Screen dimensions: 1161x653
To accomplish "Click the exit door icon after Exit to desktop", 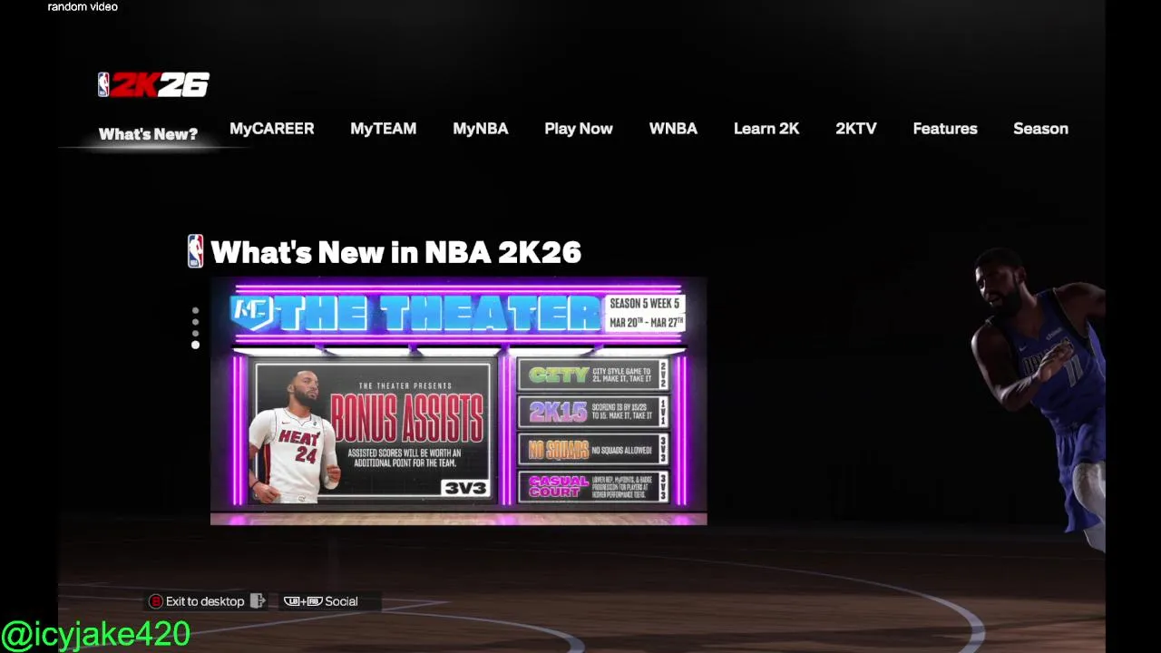I will coord(258,600).
